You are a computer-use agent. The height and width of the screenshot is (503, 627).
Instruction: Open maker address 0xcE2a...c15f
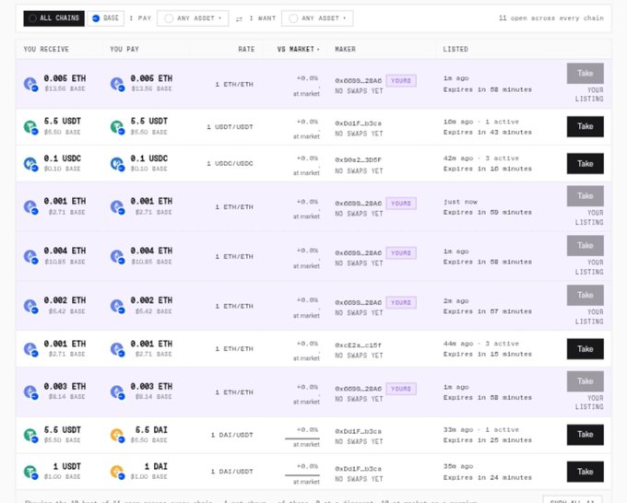[x=358, y=345]
